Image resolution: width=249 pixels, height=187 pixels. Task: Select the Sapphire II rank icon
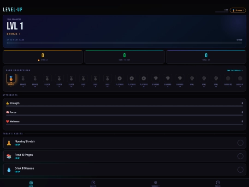[240, 78]
